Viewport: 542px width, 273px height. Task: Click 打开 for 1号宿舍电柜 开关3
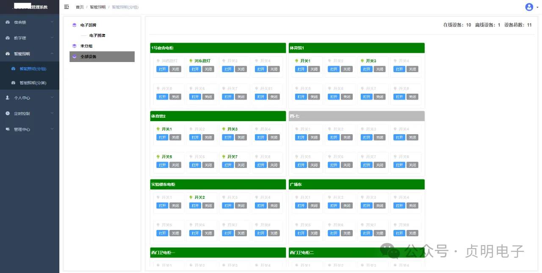click(x=228, y=69)
